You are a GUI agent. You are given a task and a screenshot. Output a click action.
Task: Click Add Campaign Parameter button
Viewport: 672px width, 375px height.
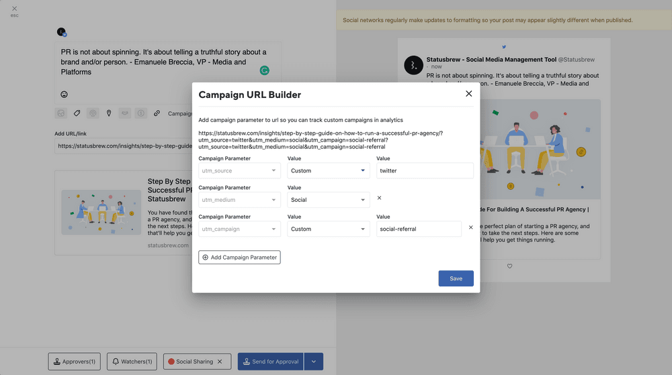click(239, 258)
